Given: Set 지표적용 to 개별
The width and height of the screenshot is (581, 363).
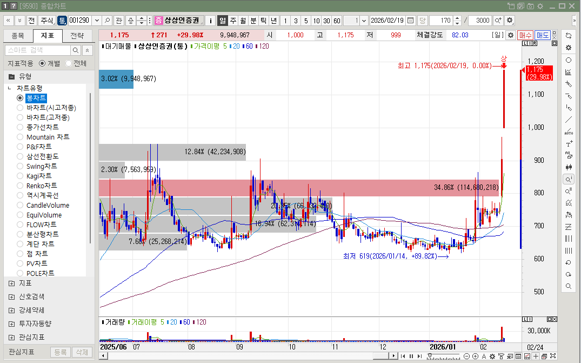Looking at the screenshot, I should 42,63.
